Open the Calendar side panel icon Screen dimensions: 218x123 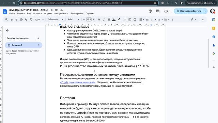[x=214, y=20]
